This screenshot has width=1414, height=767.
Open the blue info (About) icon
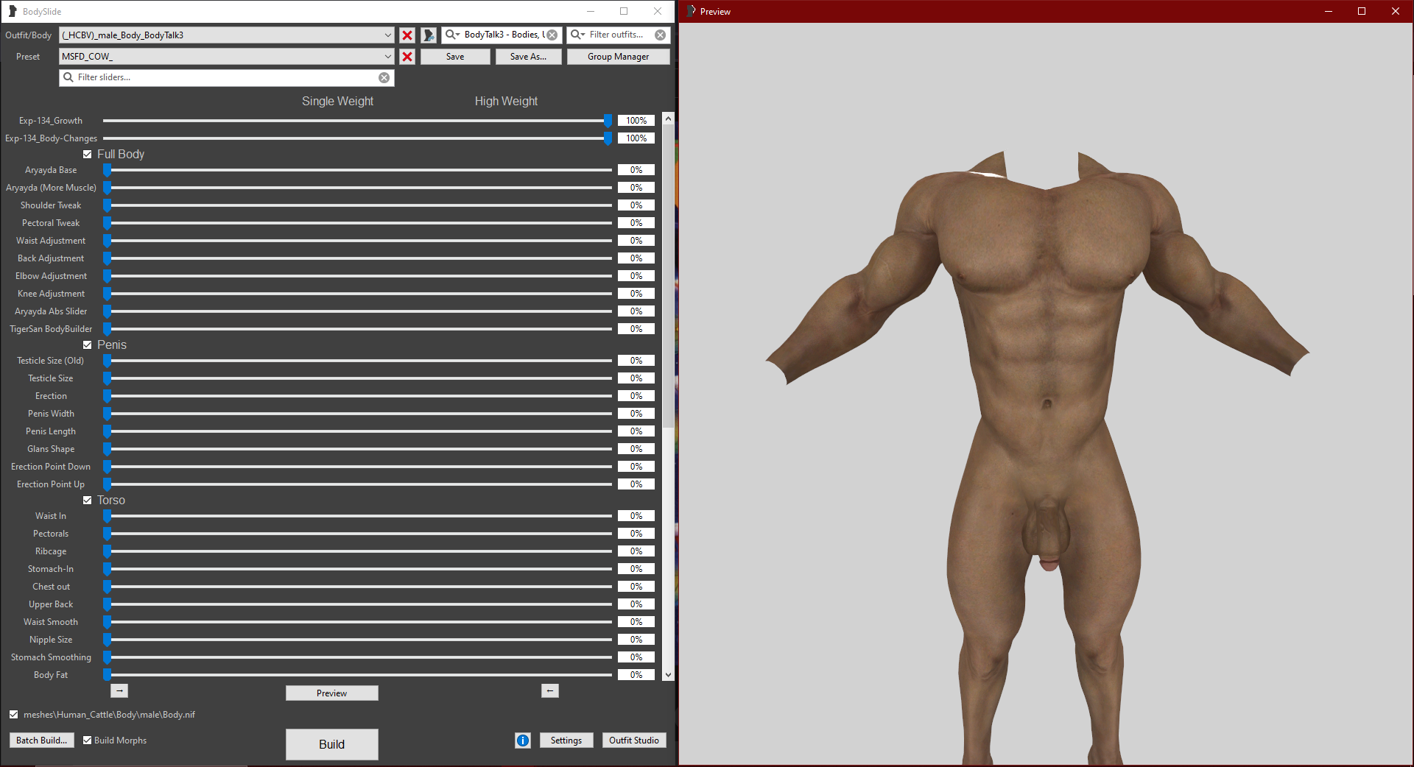pos(523,741)
